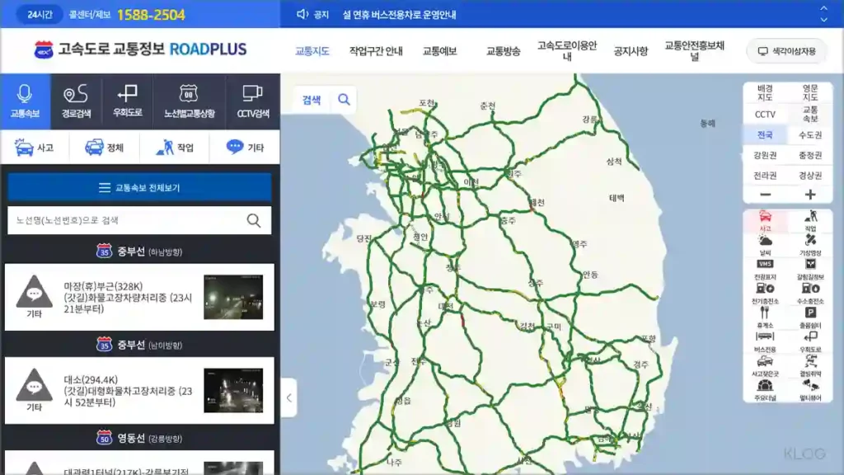Filter traffic reports by 작업 roadwork
The height and width of the screenshot is (475, 844).
(x=174, y=148)
